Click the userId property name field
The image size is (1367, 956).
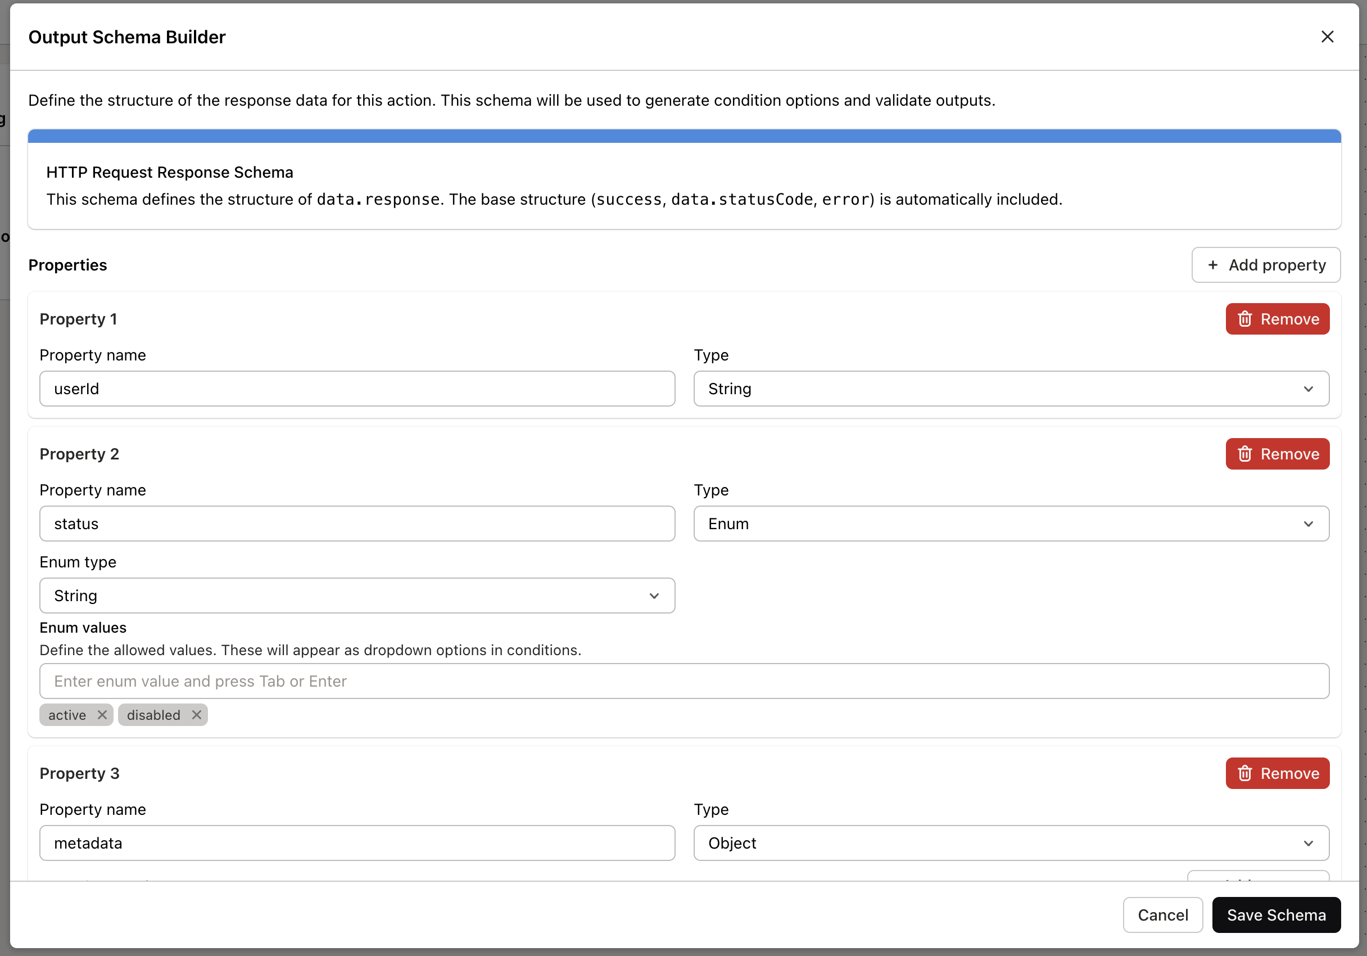pos(356,389)
